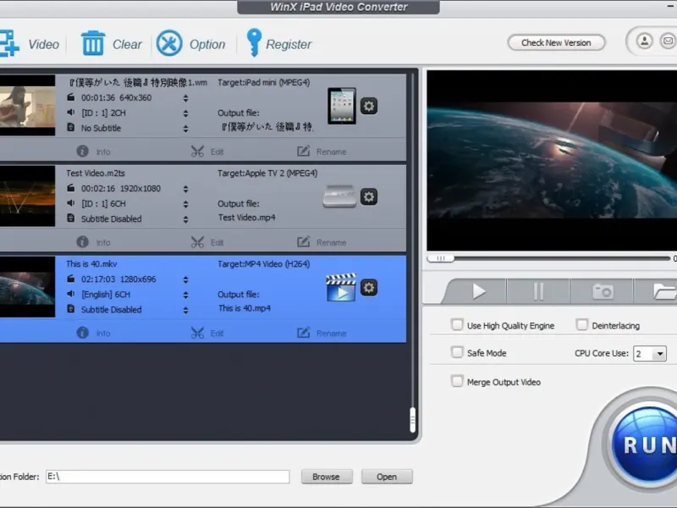Enable Merge Output Video checkbox
The height and width of the screenshot is (508, 677).
point(457,382)
